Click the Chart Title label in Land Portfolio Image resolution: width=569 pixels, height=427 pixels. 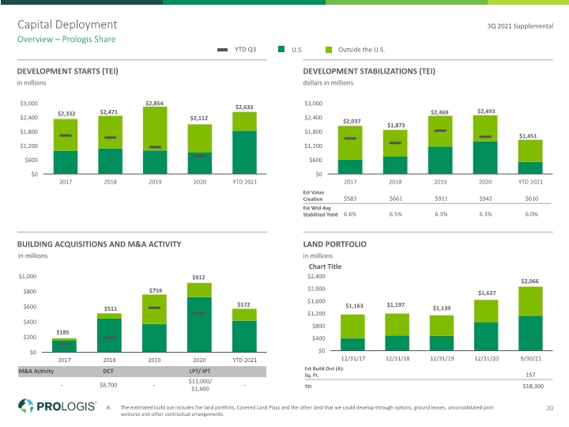pyautogui.click(x=325, y=266)
